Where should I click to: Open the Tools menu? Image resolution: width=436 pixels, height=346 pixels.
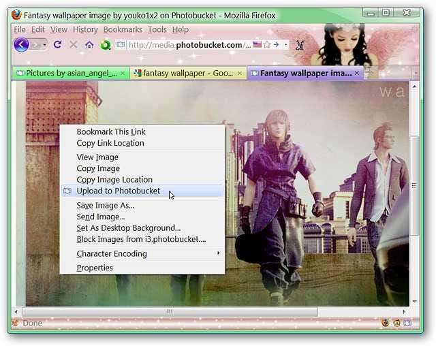(157, 29)
